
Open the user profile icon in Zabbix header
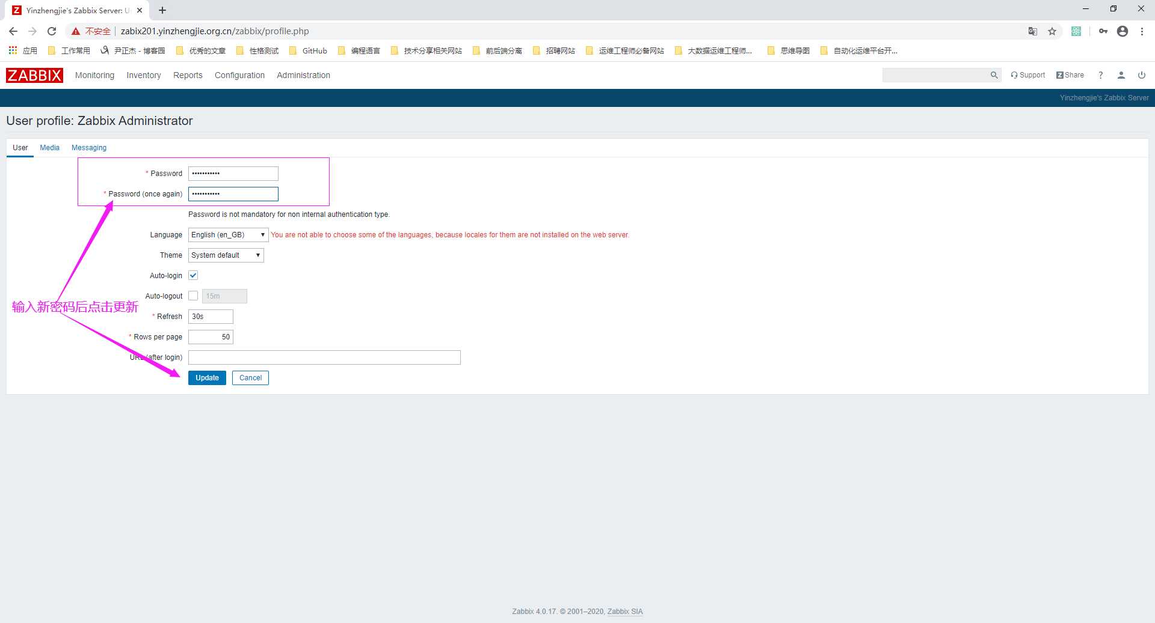(1121, 75)
